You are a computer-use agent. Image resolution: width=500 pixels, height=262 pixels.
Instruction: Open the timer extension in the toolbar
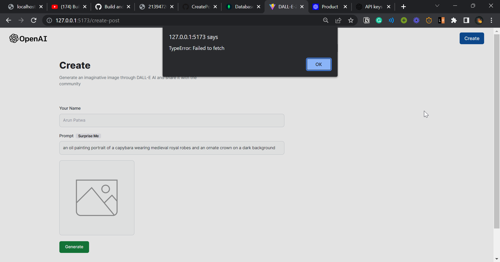pyautogui.click(x=429, y=20)
